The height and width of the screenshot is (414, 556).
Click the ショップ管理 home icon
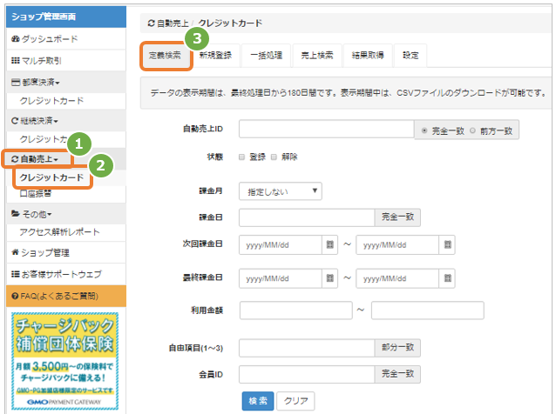pos(15,252)
